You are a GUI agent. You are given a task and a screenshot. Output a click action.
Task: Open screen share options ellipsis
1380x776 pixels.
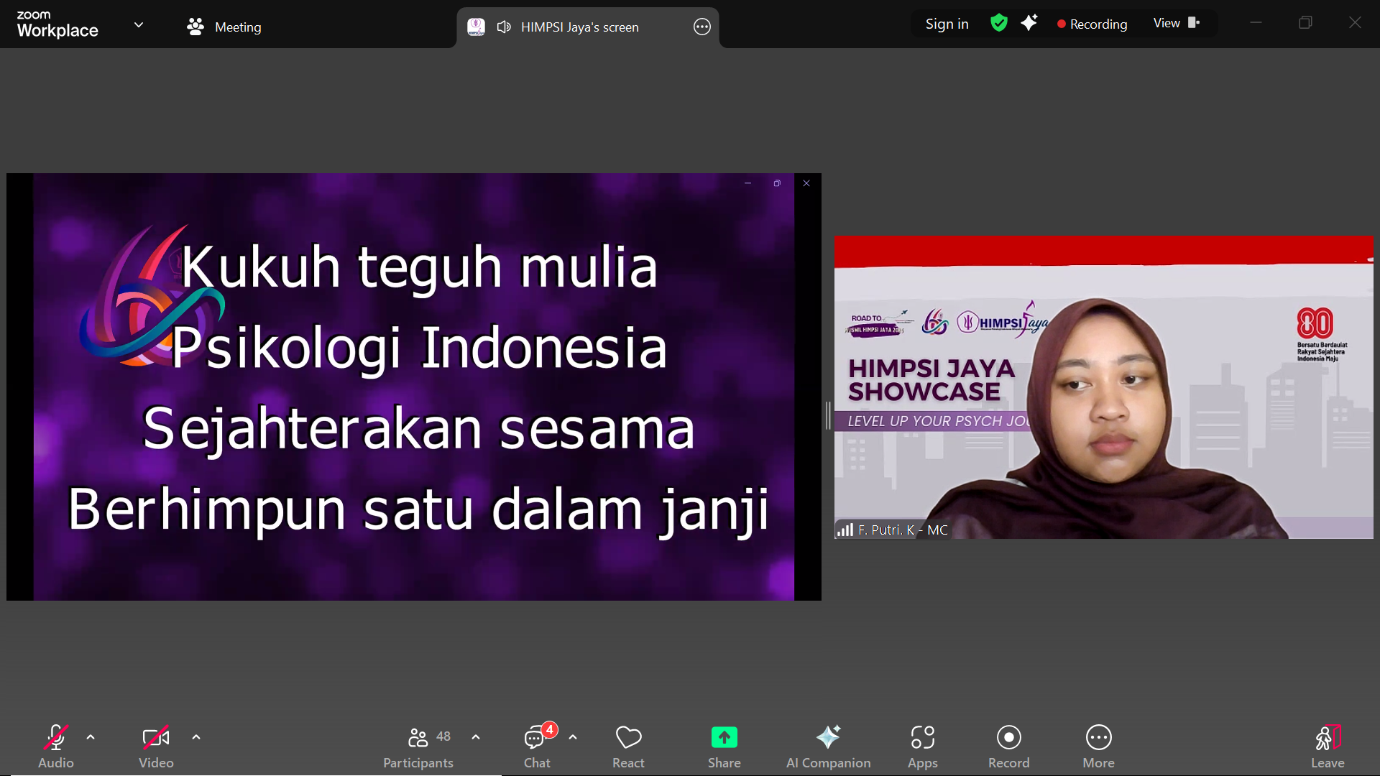pos(702,27)
